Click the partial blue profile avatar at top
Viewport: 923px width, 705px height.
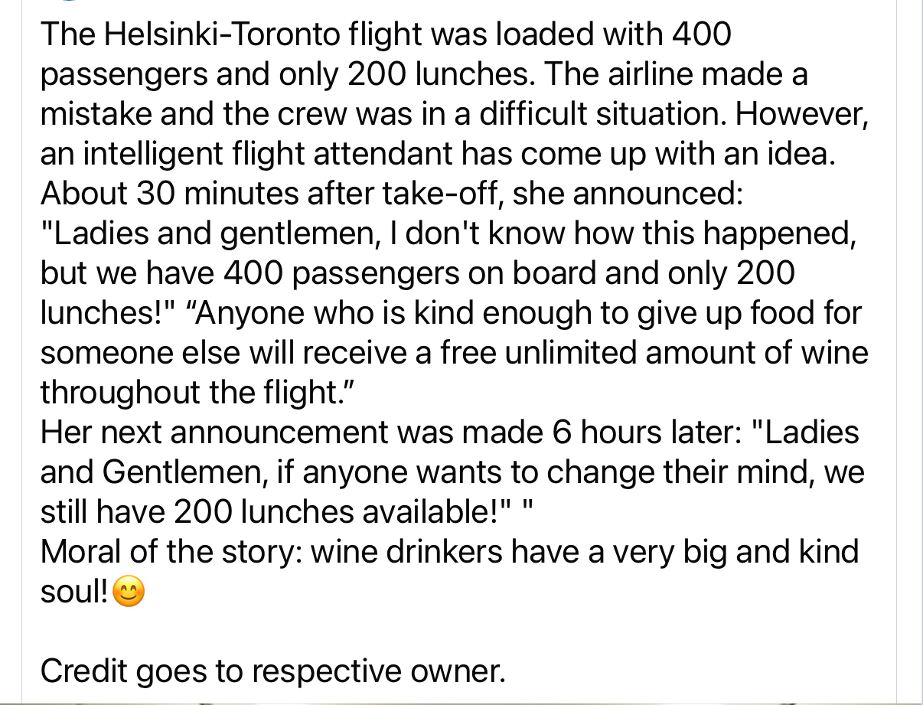tap(67, 2)
